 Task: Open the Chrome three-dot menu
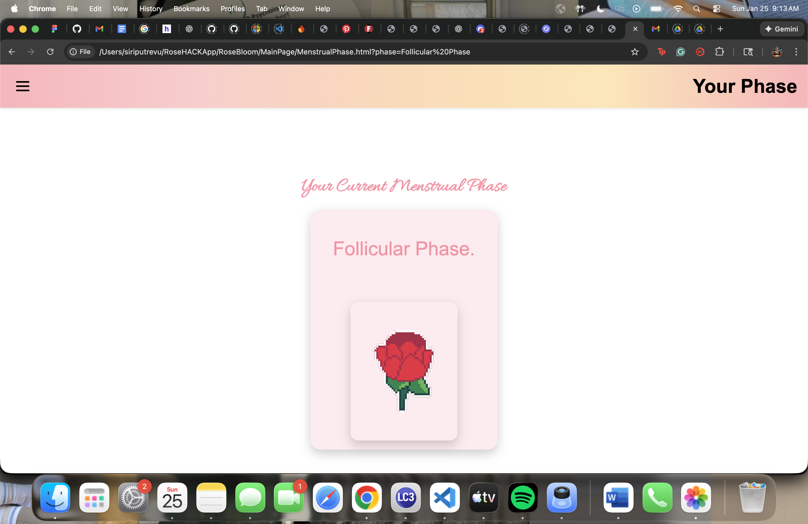click(796, 52)
